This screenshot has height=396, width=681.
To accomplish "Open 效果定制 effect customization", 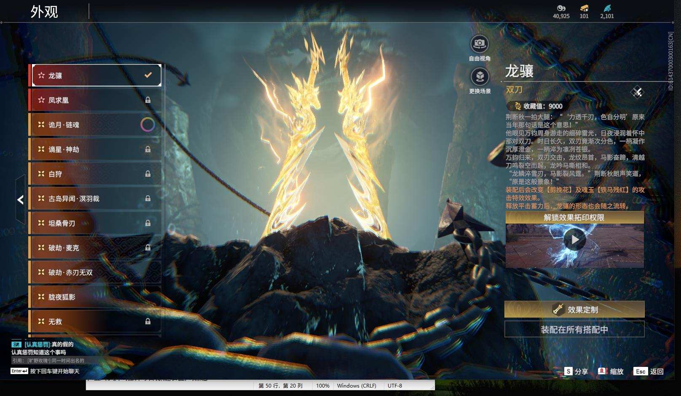I will (x=574, y=309).
